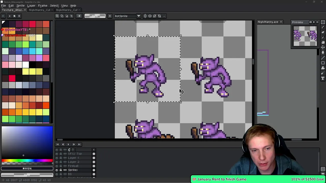The width and height of the screenshot is (326, 183).
Task: Select the Paint Bucket tool
Action: point(323,53)
